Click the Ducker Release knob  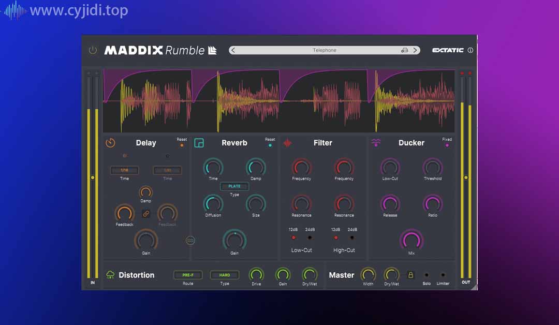[390, 204]
